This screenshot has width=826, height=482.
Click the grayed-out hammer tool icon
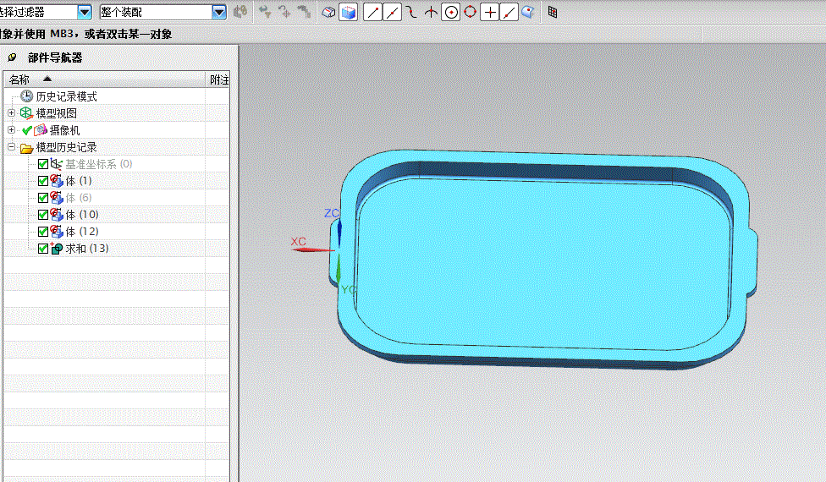(304, 12)
